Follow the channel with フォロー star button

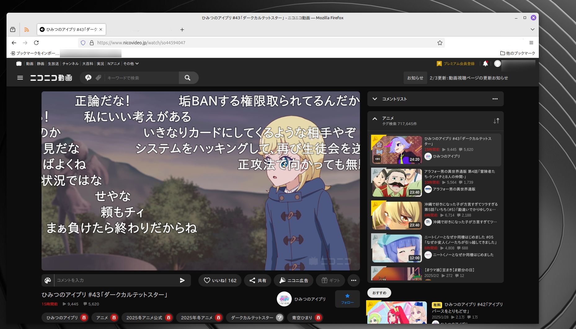pyautogui.click(x=348, y=299)
